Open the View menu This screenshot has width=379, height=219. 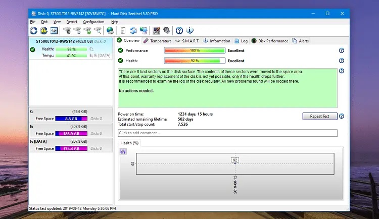click(x=57, y=22)
